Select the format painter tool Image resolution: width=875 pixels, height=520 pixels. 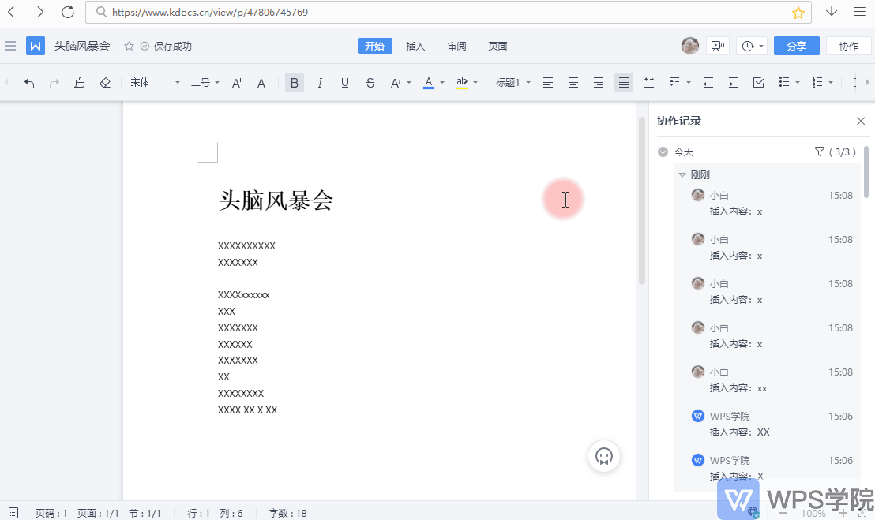(x=80, y=83)
